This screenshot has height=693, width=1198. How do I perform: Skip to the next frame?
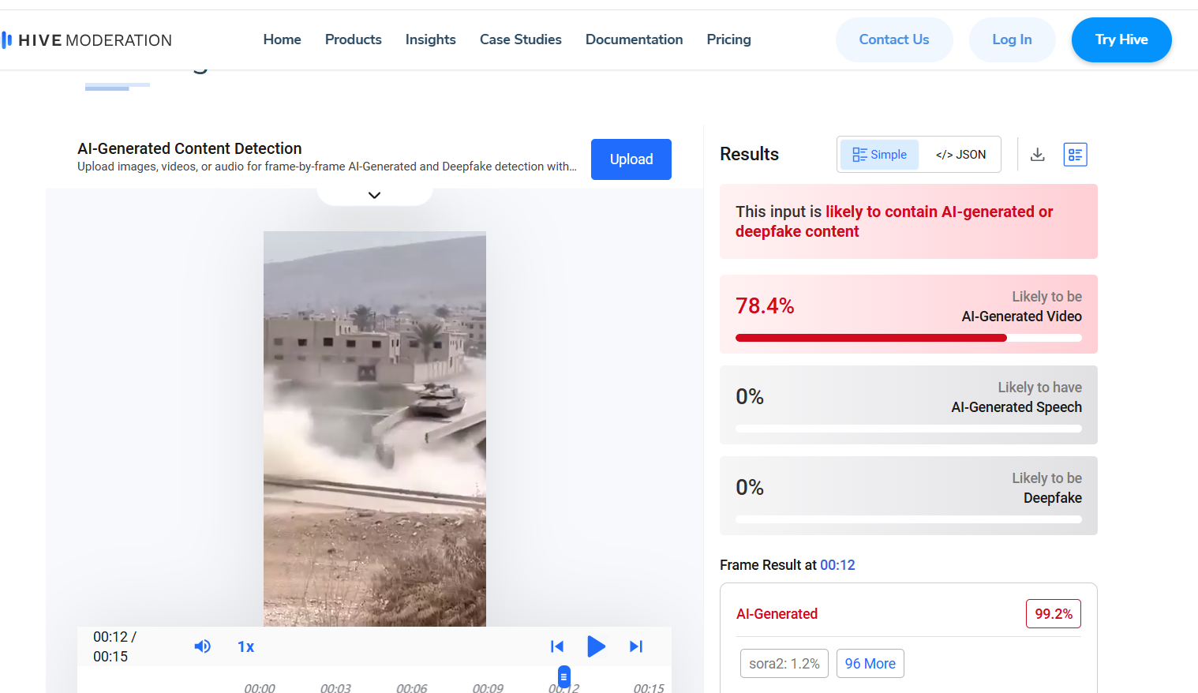(x=636, y=646)
